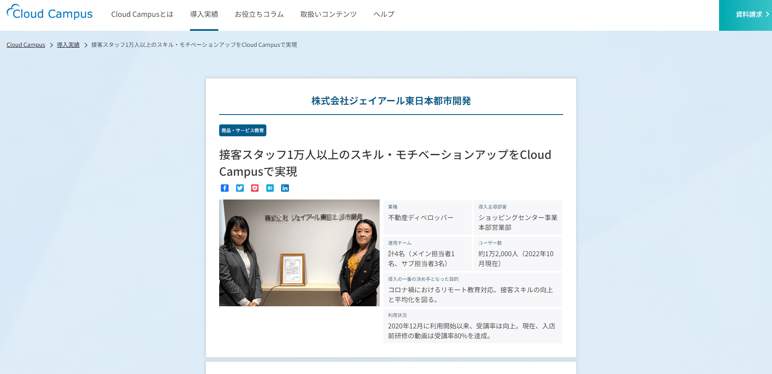The height and width of the screenshot is (374, 772).
Task: Share article on Twitter icon
Action: (240, 188)
